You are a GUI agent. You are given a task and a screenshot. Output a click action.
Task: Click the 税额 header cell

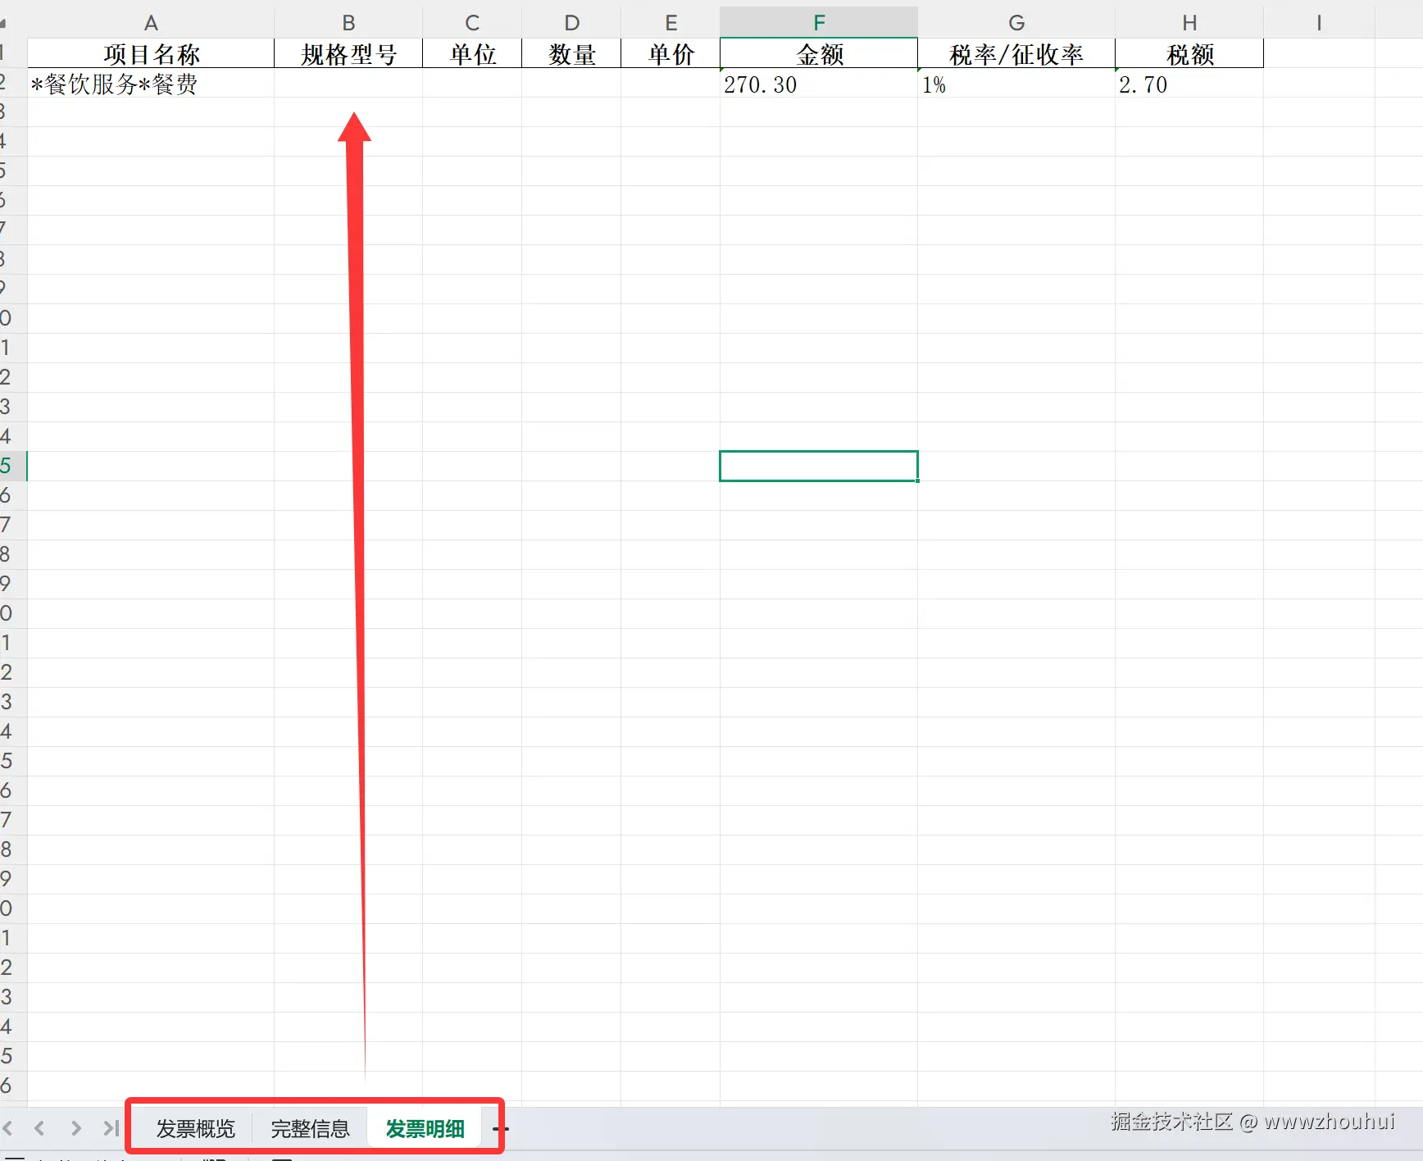pyautogui.click(x=1189, y=53)
